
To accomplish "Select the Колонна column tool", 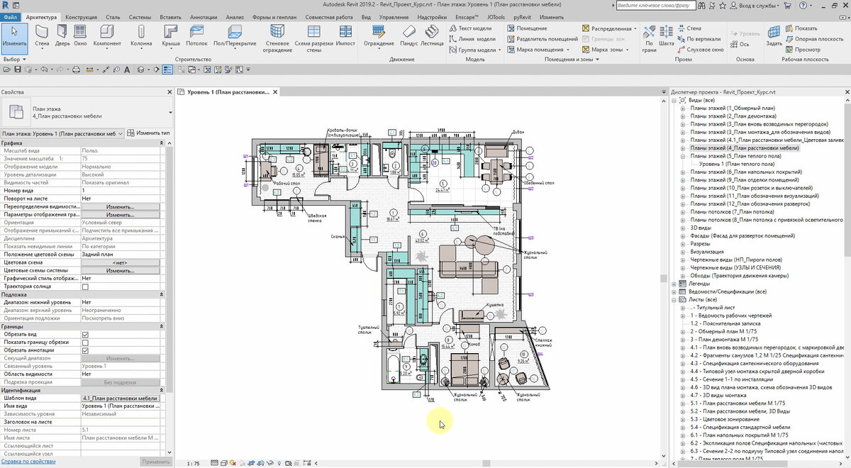I will pos(141,37).
